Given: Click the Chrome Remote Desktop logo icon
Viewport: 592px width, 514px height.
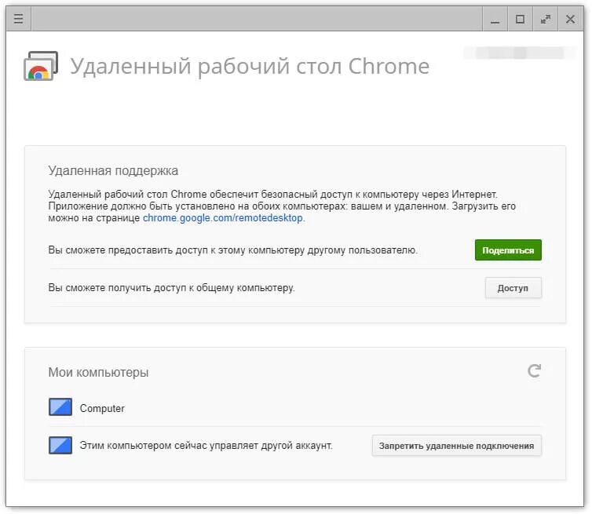Looking at the screenshot, I should [x=41, y=66].
